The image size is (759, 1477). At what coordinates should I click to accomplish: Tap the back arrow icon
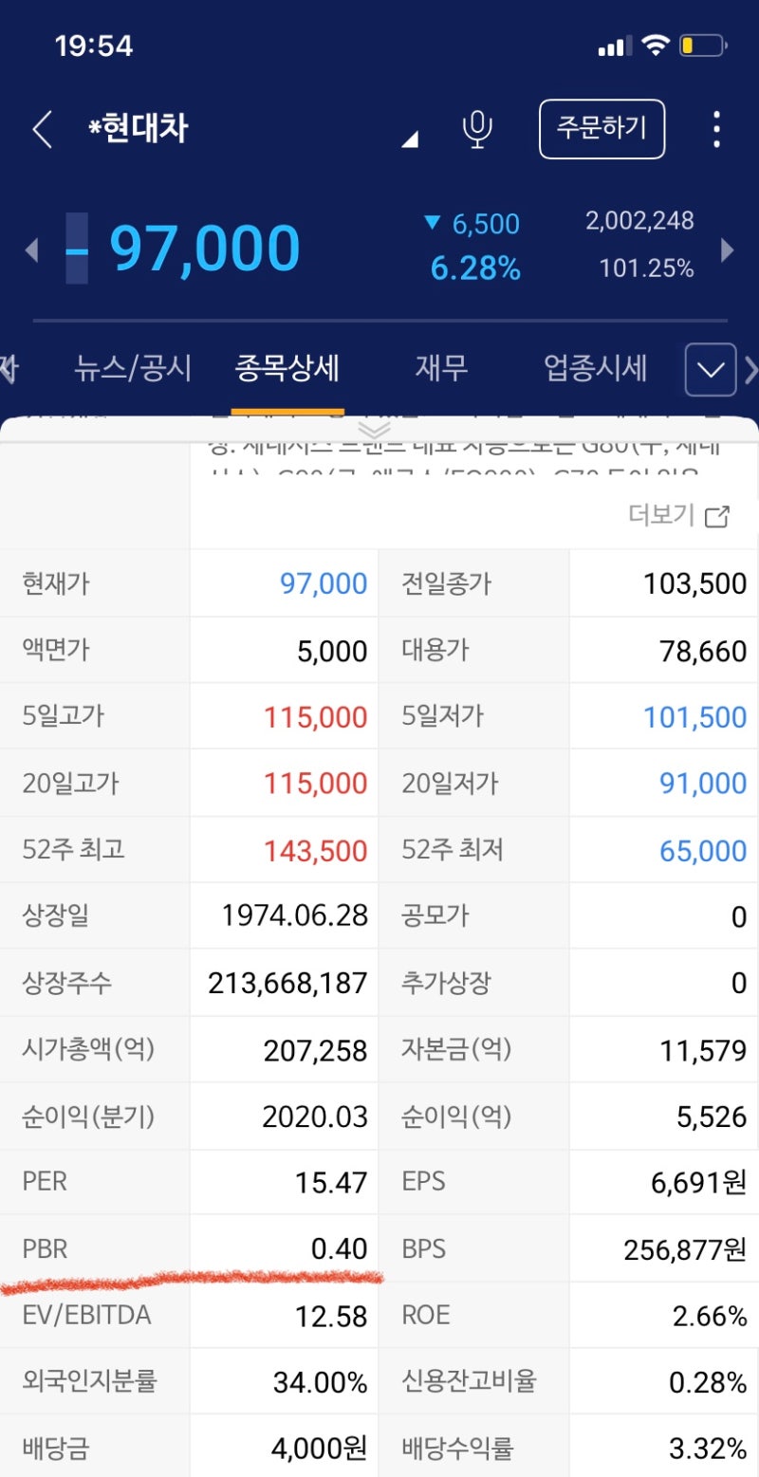[42, 129]
